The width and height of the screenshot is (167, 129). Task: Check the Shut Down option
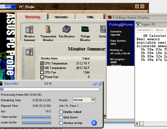(x=61, y=117)
